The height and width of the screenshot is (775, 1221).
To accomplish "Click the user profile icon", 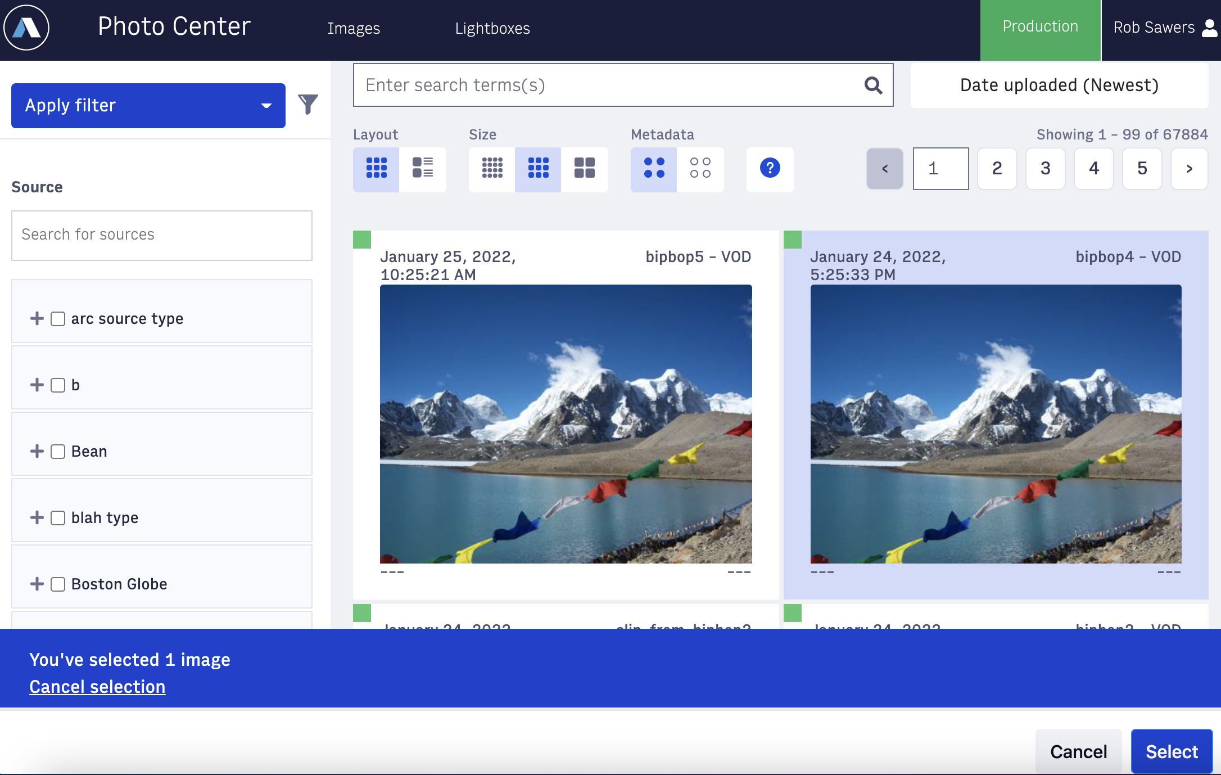I will click(1209, 28).
